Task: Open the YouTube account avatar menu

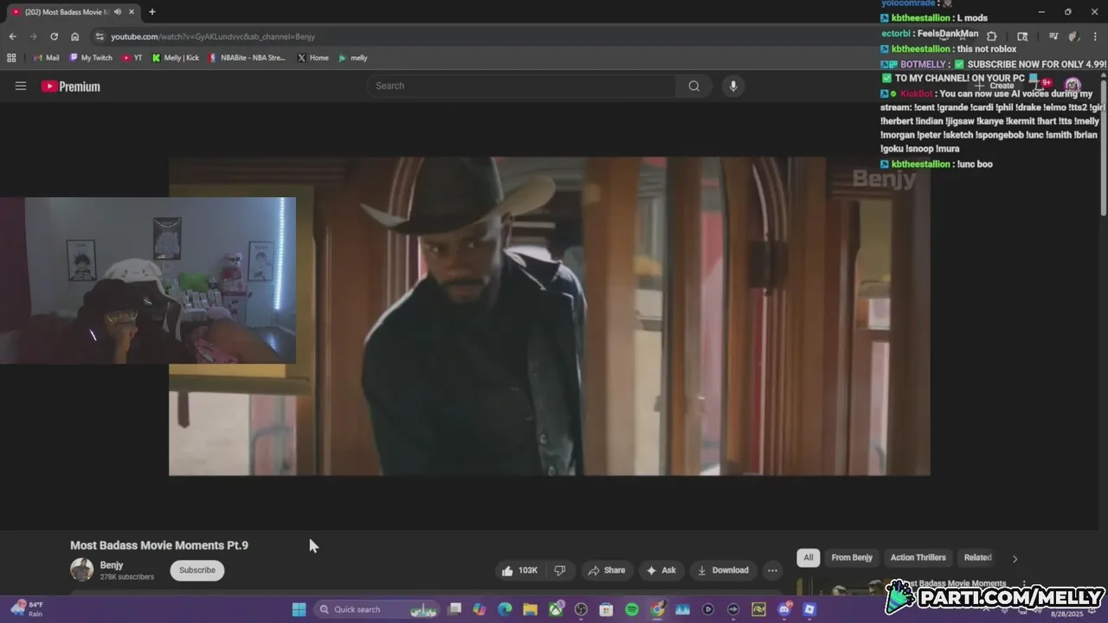Action: point(1073,86)
